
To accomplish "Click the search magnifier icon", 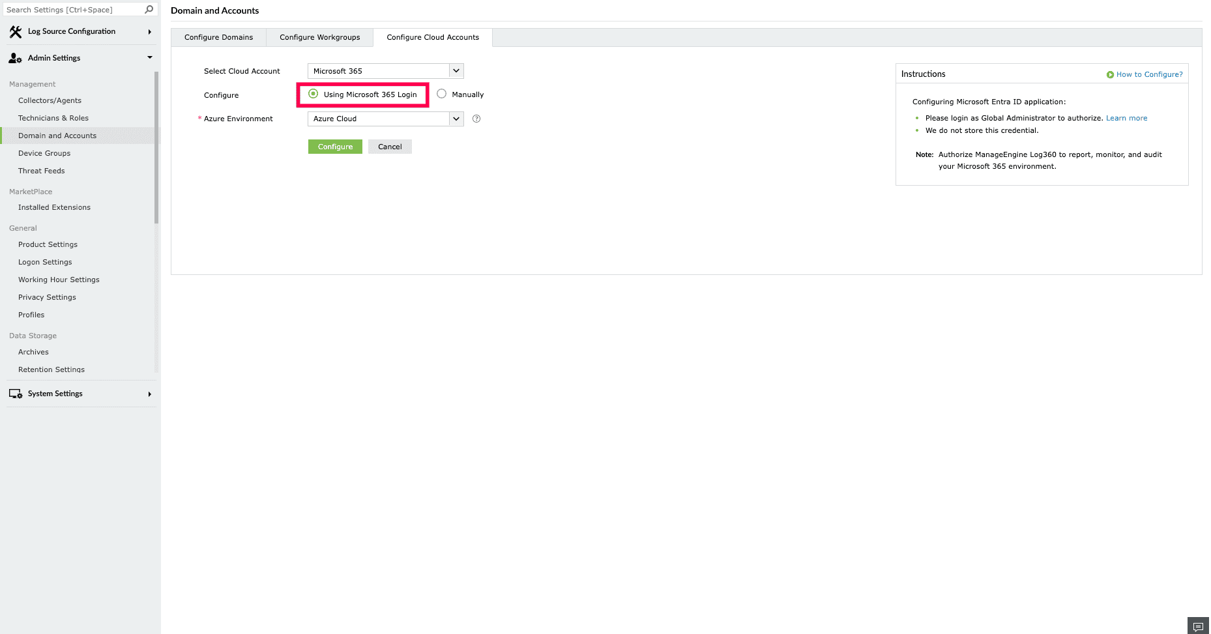I will tap(149, 9).
